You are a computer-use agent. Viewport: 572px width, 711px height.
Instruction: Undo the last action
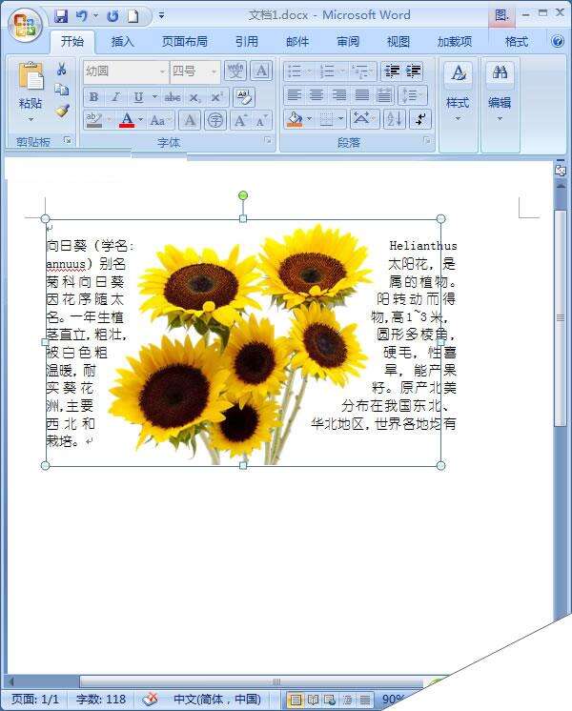82,16
